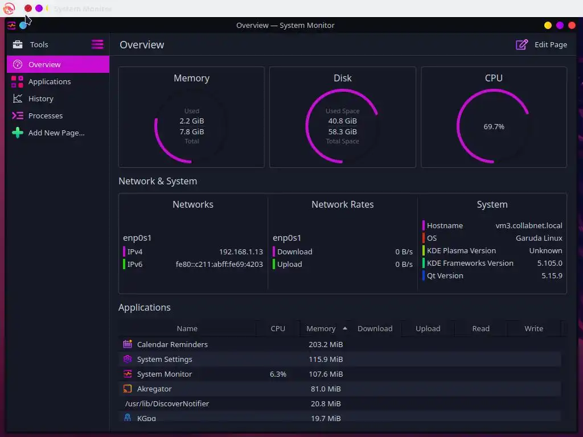Click the Write column header
583x437 pixels.
(533, 328)
